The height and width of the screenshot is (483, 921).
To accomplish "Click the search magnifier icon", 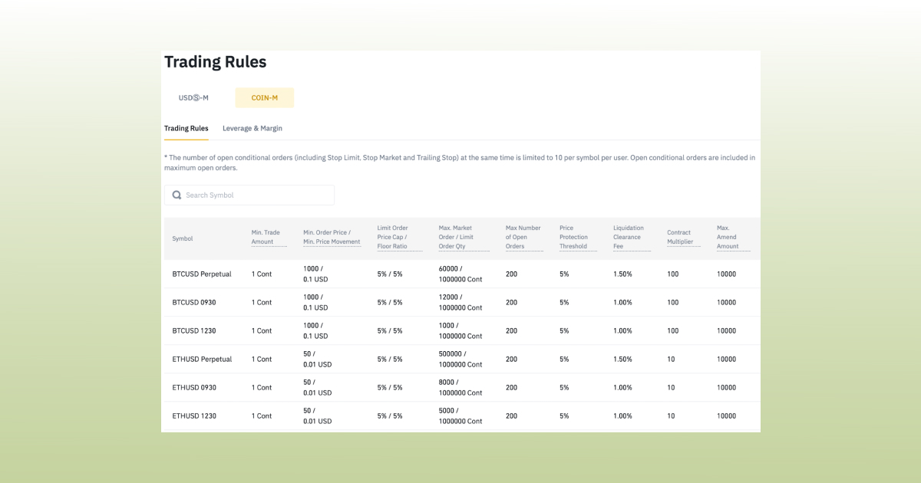I will tap(177, 195).
